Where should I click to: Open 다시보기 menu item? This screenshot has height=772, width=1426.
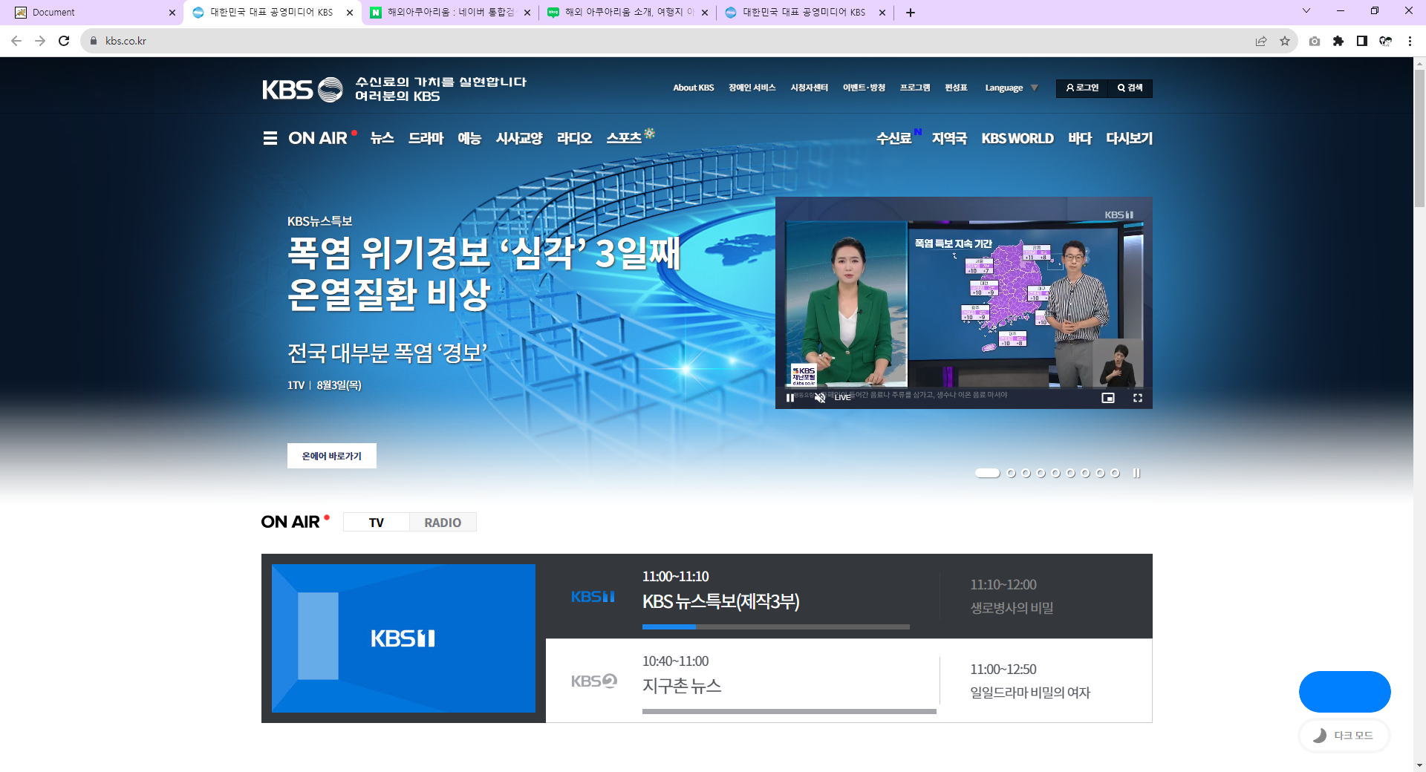point(1129,138)
